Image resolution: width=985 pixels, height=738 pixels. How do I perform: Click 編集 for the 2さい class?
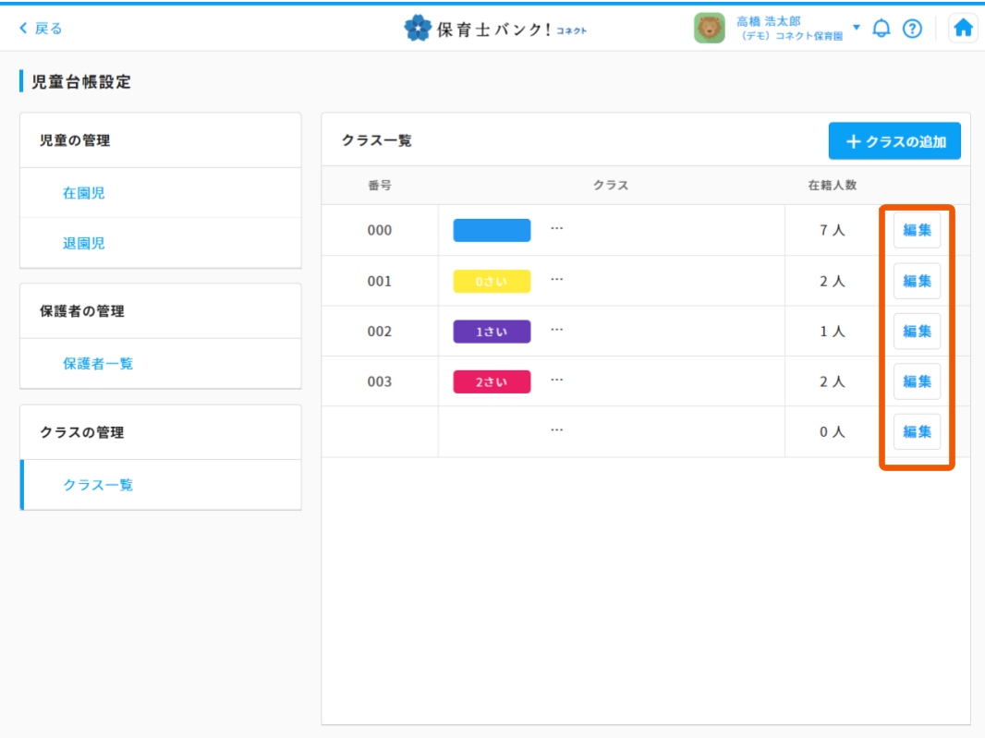point(917,381)
